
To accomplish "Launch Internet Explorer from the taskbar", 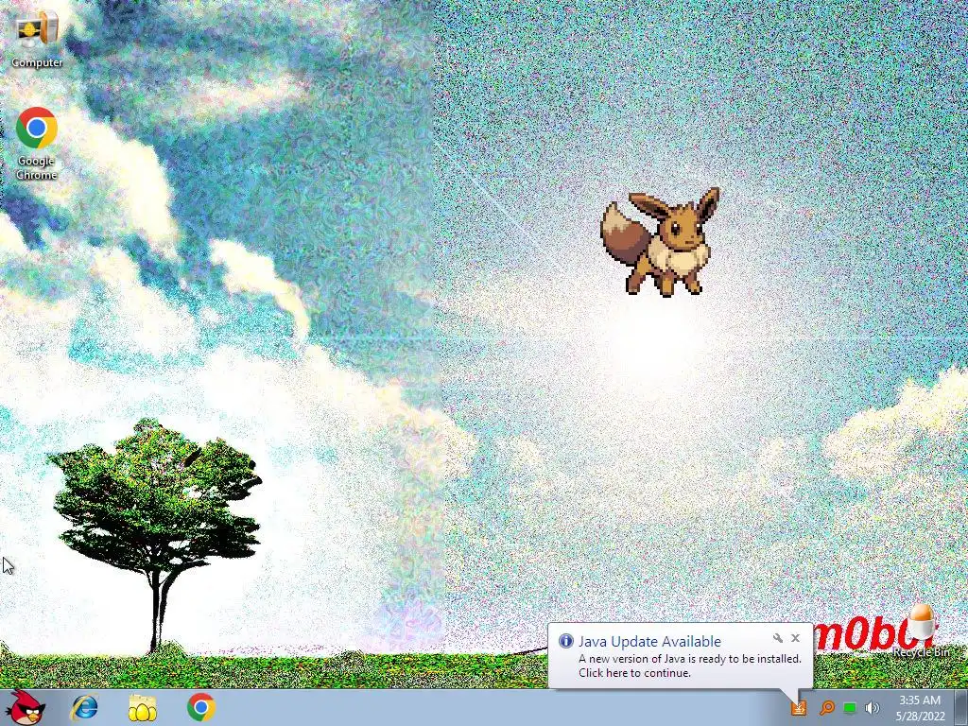I will (84, 707).
